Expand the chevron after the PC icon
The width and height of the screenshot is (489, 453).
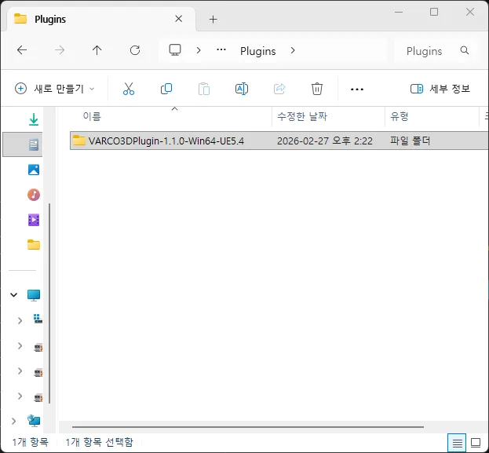tap(199, 50)
